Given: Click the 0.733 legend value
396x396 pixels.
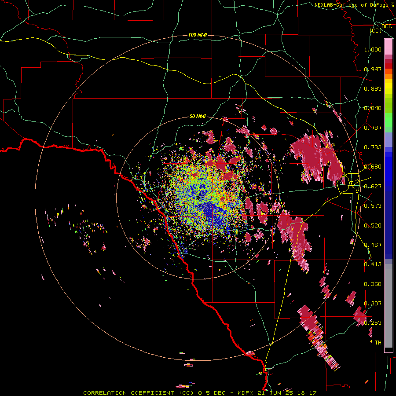Looking at the screenshot, I should pos(373,147).
